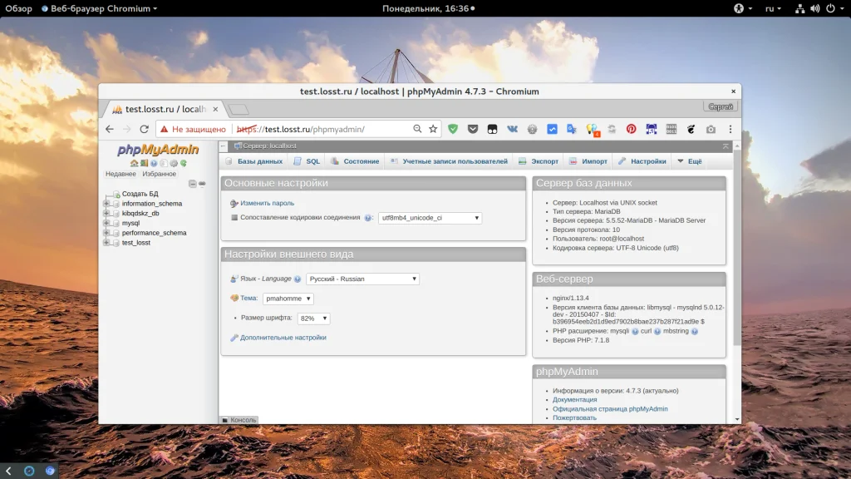Collapse all navigation tree items
Viewport: 851px width, 479px height.
192,184
